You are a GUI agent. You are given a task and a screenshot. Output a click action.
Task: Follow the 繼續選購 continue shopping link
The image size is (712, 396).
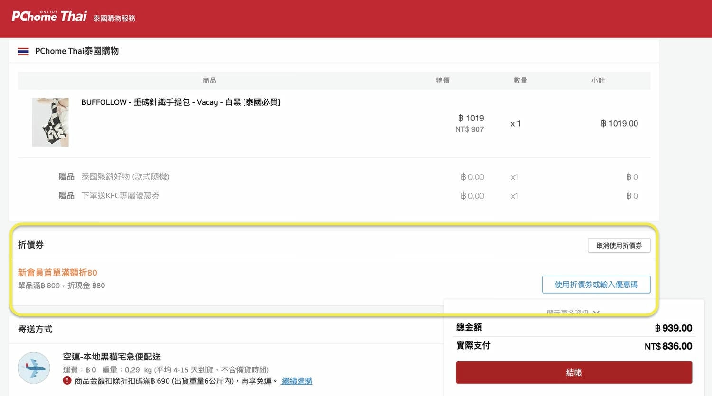[296, 381]
